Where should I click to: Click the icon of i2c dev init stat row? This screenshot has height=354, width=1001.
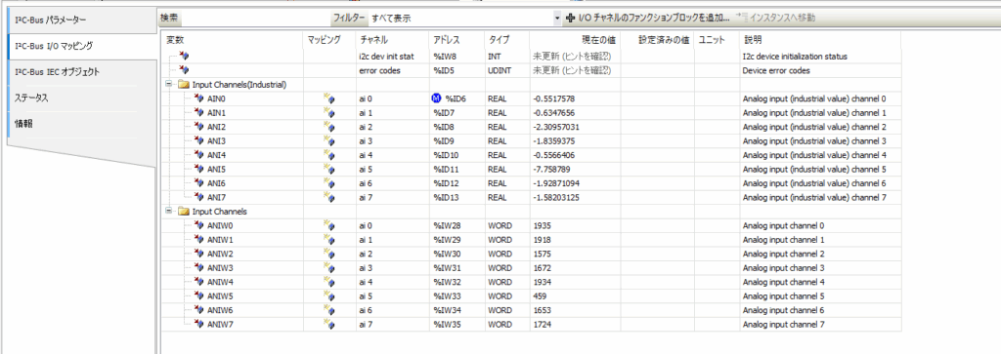click(x=185, y=57)
